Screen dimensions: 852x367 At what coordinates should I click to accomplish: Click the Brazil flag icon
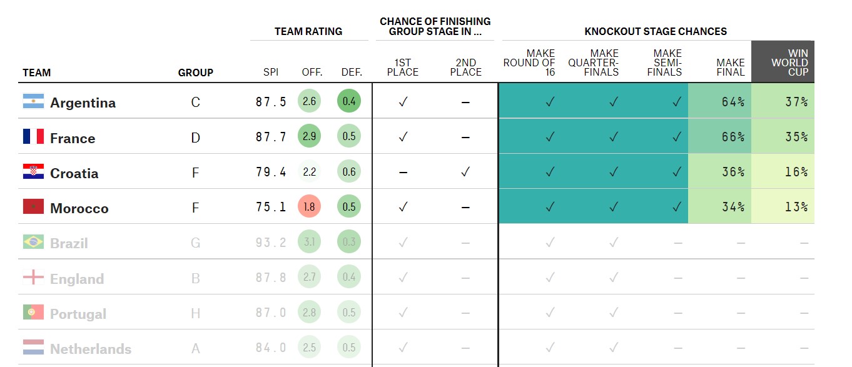(x=33, y=242)
